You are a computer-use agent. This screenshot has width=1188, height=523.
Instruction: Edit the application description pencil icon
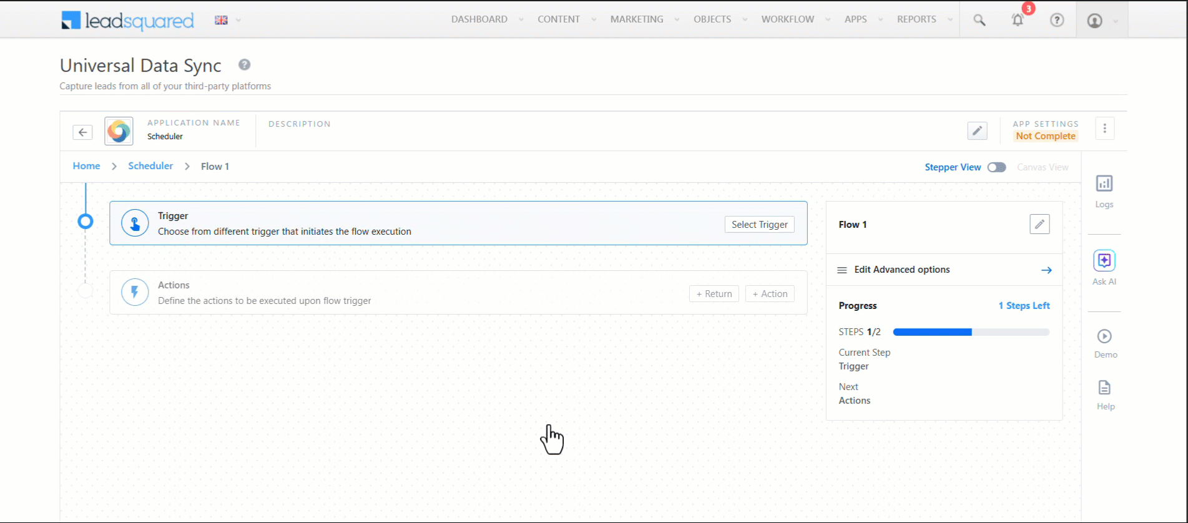pos(977,131)
